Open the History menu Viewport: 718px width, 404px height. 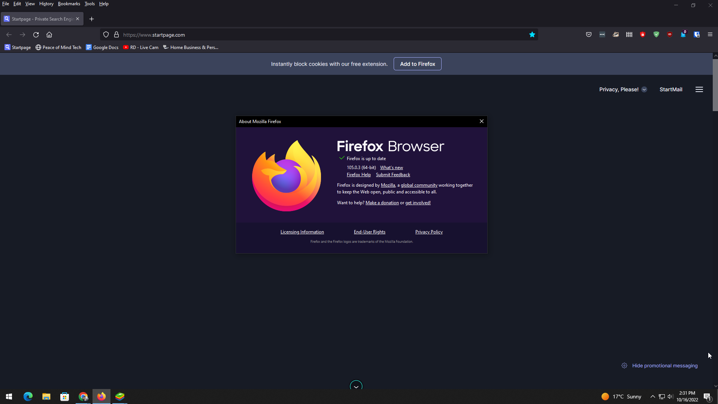pos(46,4)
